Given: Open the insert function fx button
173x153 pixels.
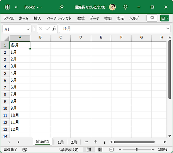Looking at the screenshot, I should (x=54, y=29).
